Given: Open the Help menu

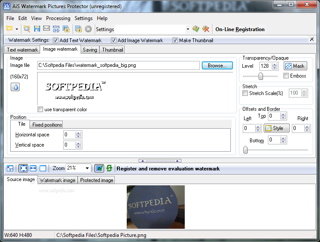Looking at the screenshot, I should [102, 18].
